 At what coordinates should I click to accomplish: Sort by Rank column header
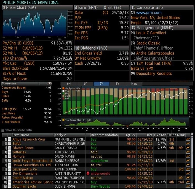[x=181, y=135]
